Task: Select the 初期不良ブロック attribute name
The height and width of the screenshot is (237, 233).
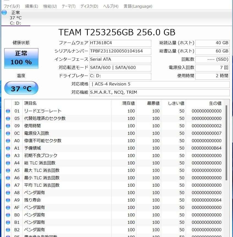Action: pyautogui.click(x=41, y=156)
